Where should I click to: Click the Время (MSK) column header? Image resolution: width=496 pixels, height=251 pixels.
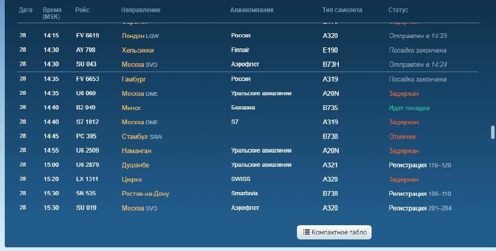52,13
